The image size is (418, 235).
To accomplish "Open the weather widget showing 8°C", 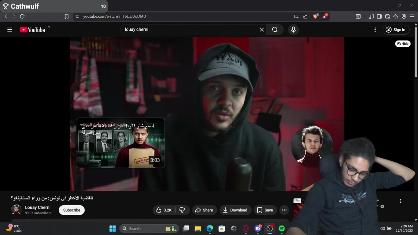I will [14, 228].
